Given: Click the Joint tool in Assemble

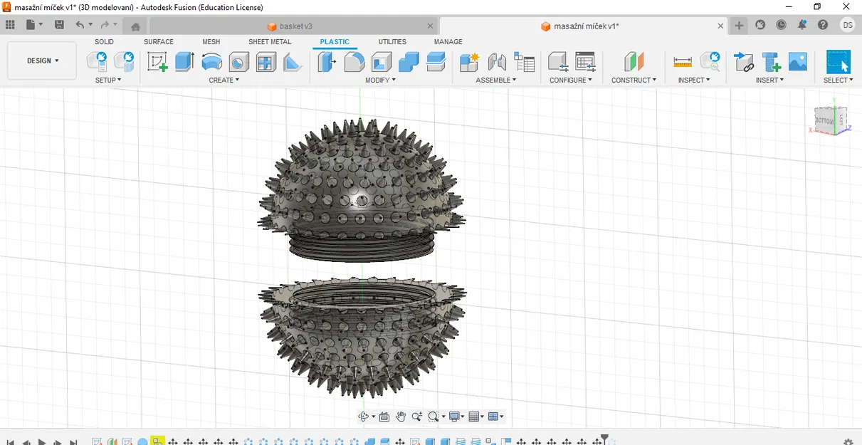Looking at the screenshot, I should coord(497,62).
